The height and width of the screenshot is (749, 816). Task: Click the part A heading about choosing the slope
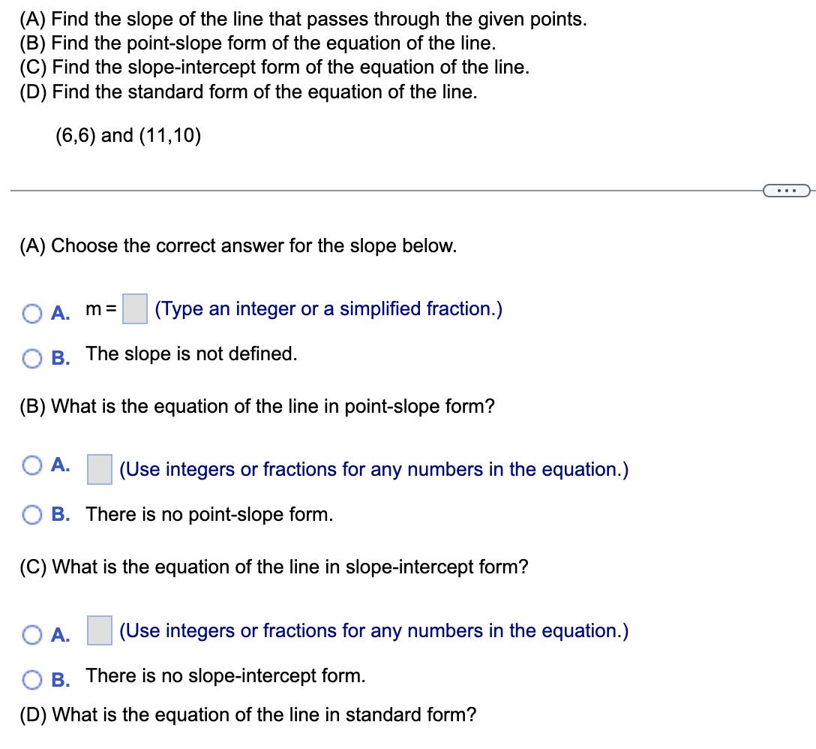tap(238, 245)
